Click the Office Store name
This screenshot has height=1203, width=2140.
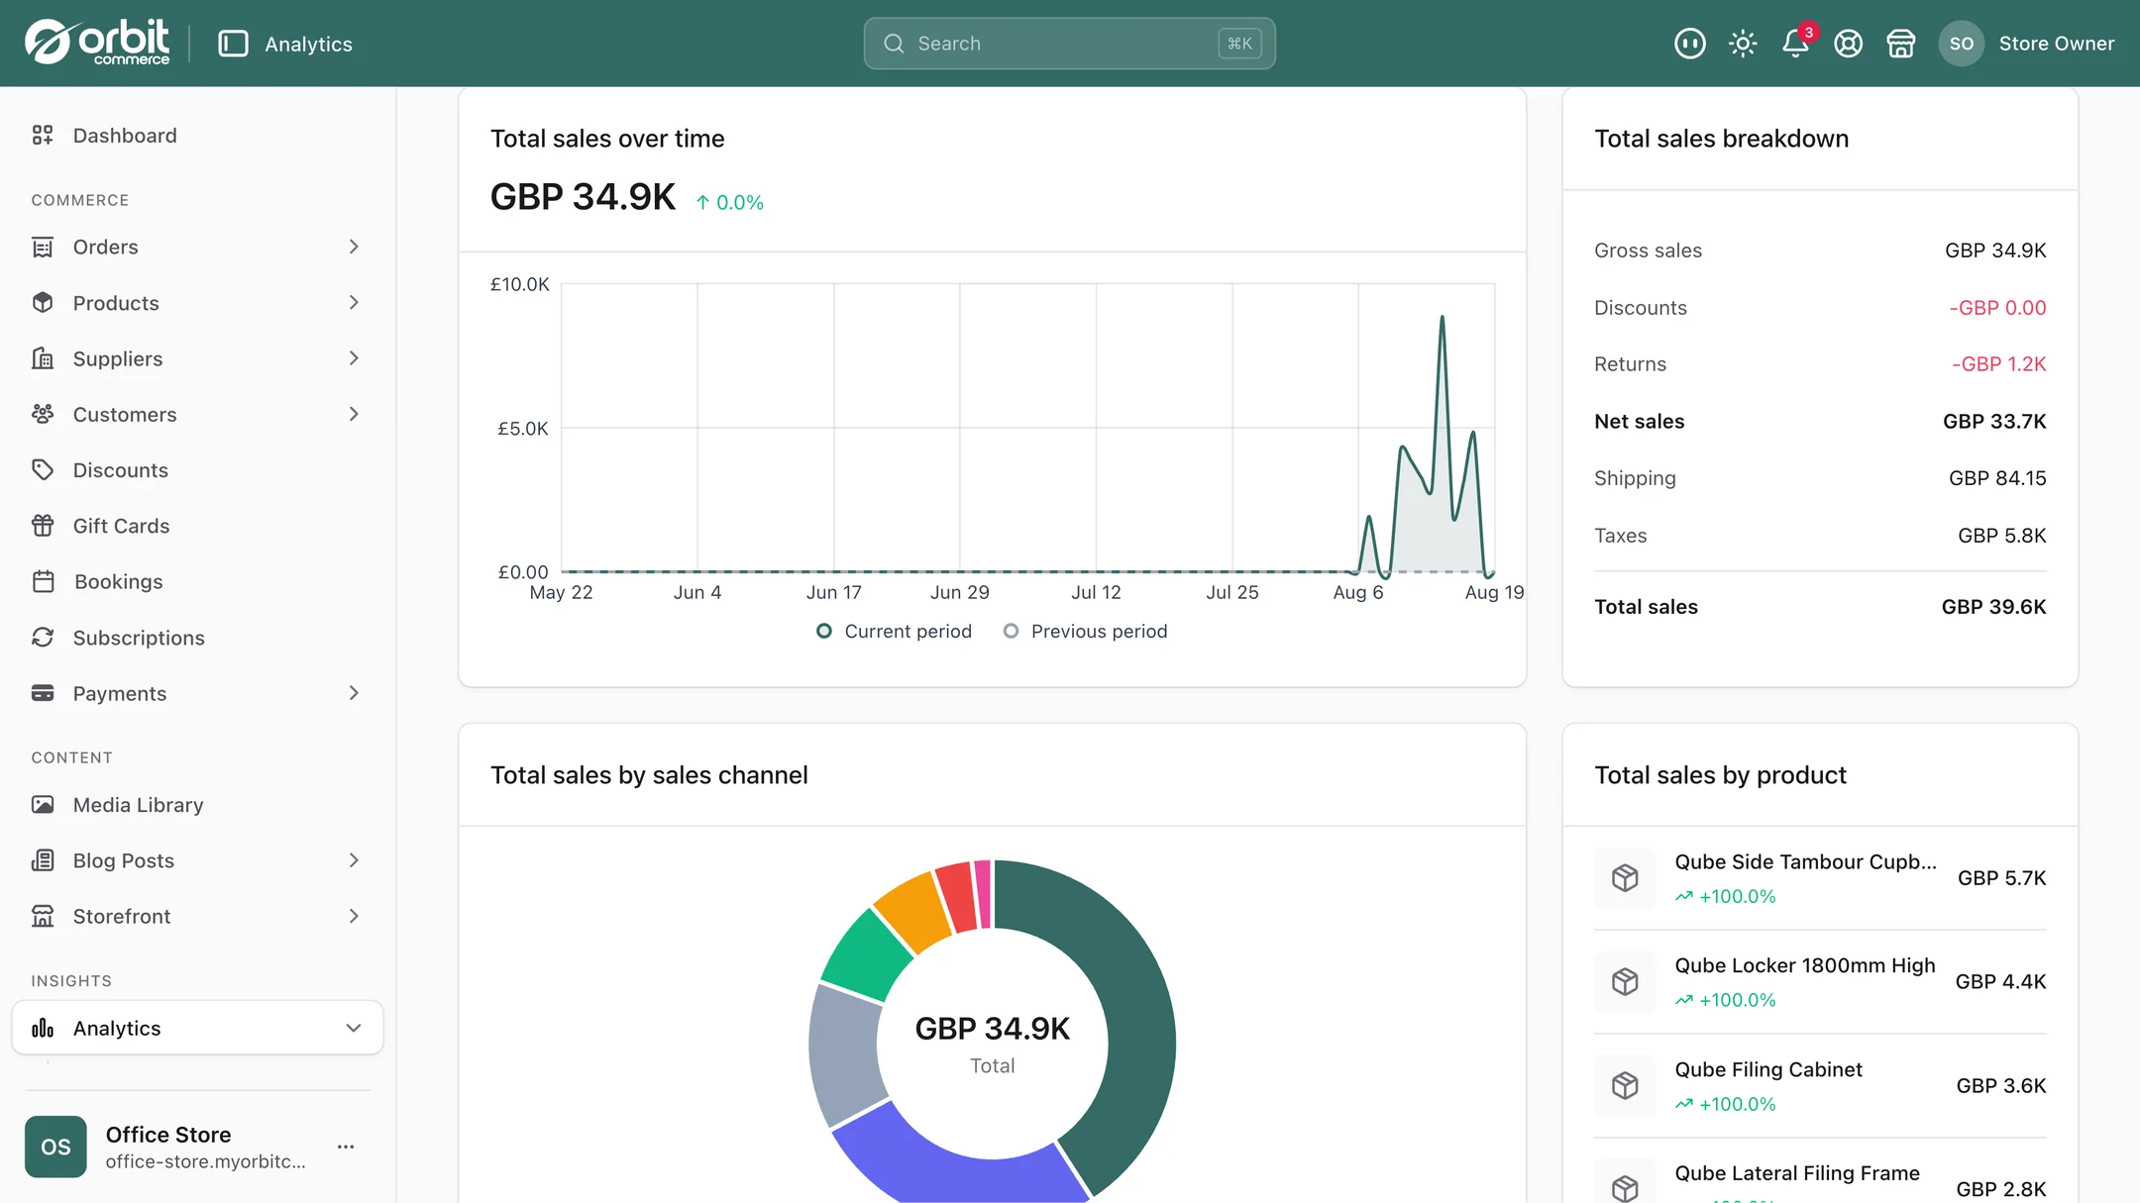(168, 1135)
